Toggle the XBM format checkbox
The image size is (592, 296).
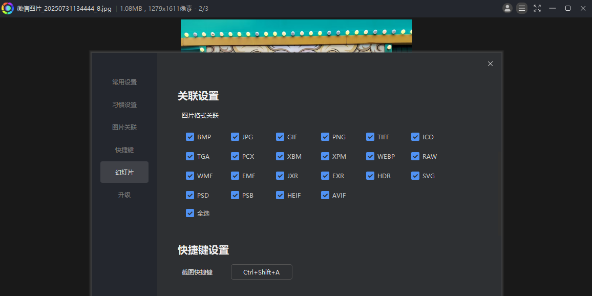tap(280, 156)
